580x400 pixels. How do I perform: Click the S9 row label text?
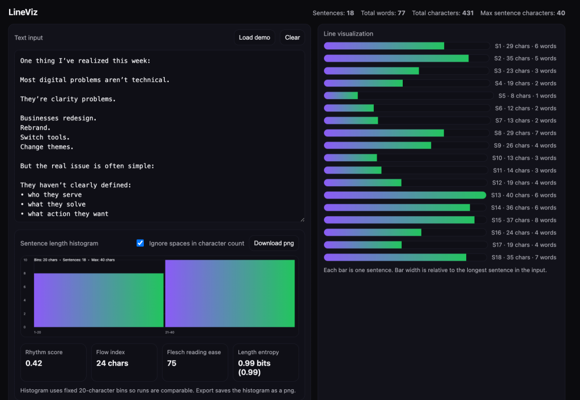[x=525, y=145]
